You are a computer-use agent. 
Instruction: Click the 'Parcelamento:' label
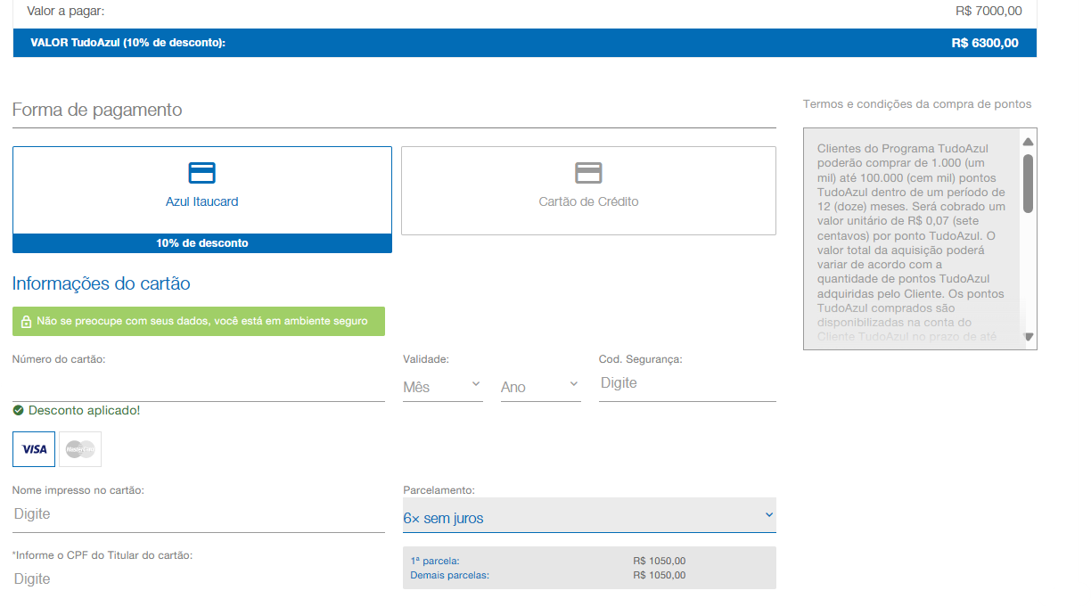[x=439, y=490]
